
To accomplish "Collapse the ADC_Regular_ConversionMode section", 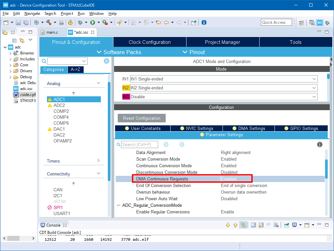I will (x=118, y=205).
